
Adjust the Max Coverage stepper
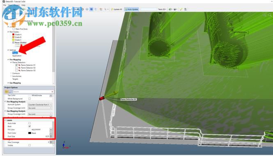click(x=51, y=142)
